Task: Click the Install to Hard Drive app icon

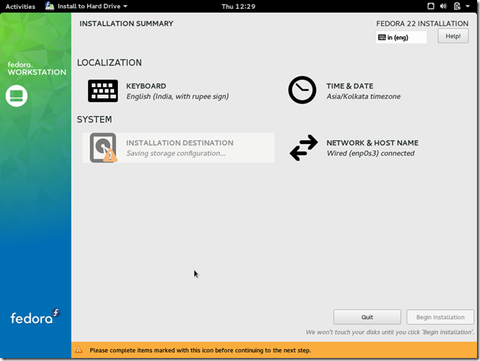Action: [50, 6]
